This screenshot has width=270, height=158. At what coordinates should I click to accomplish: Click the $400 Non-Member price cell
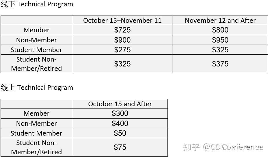120,123
